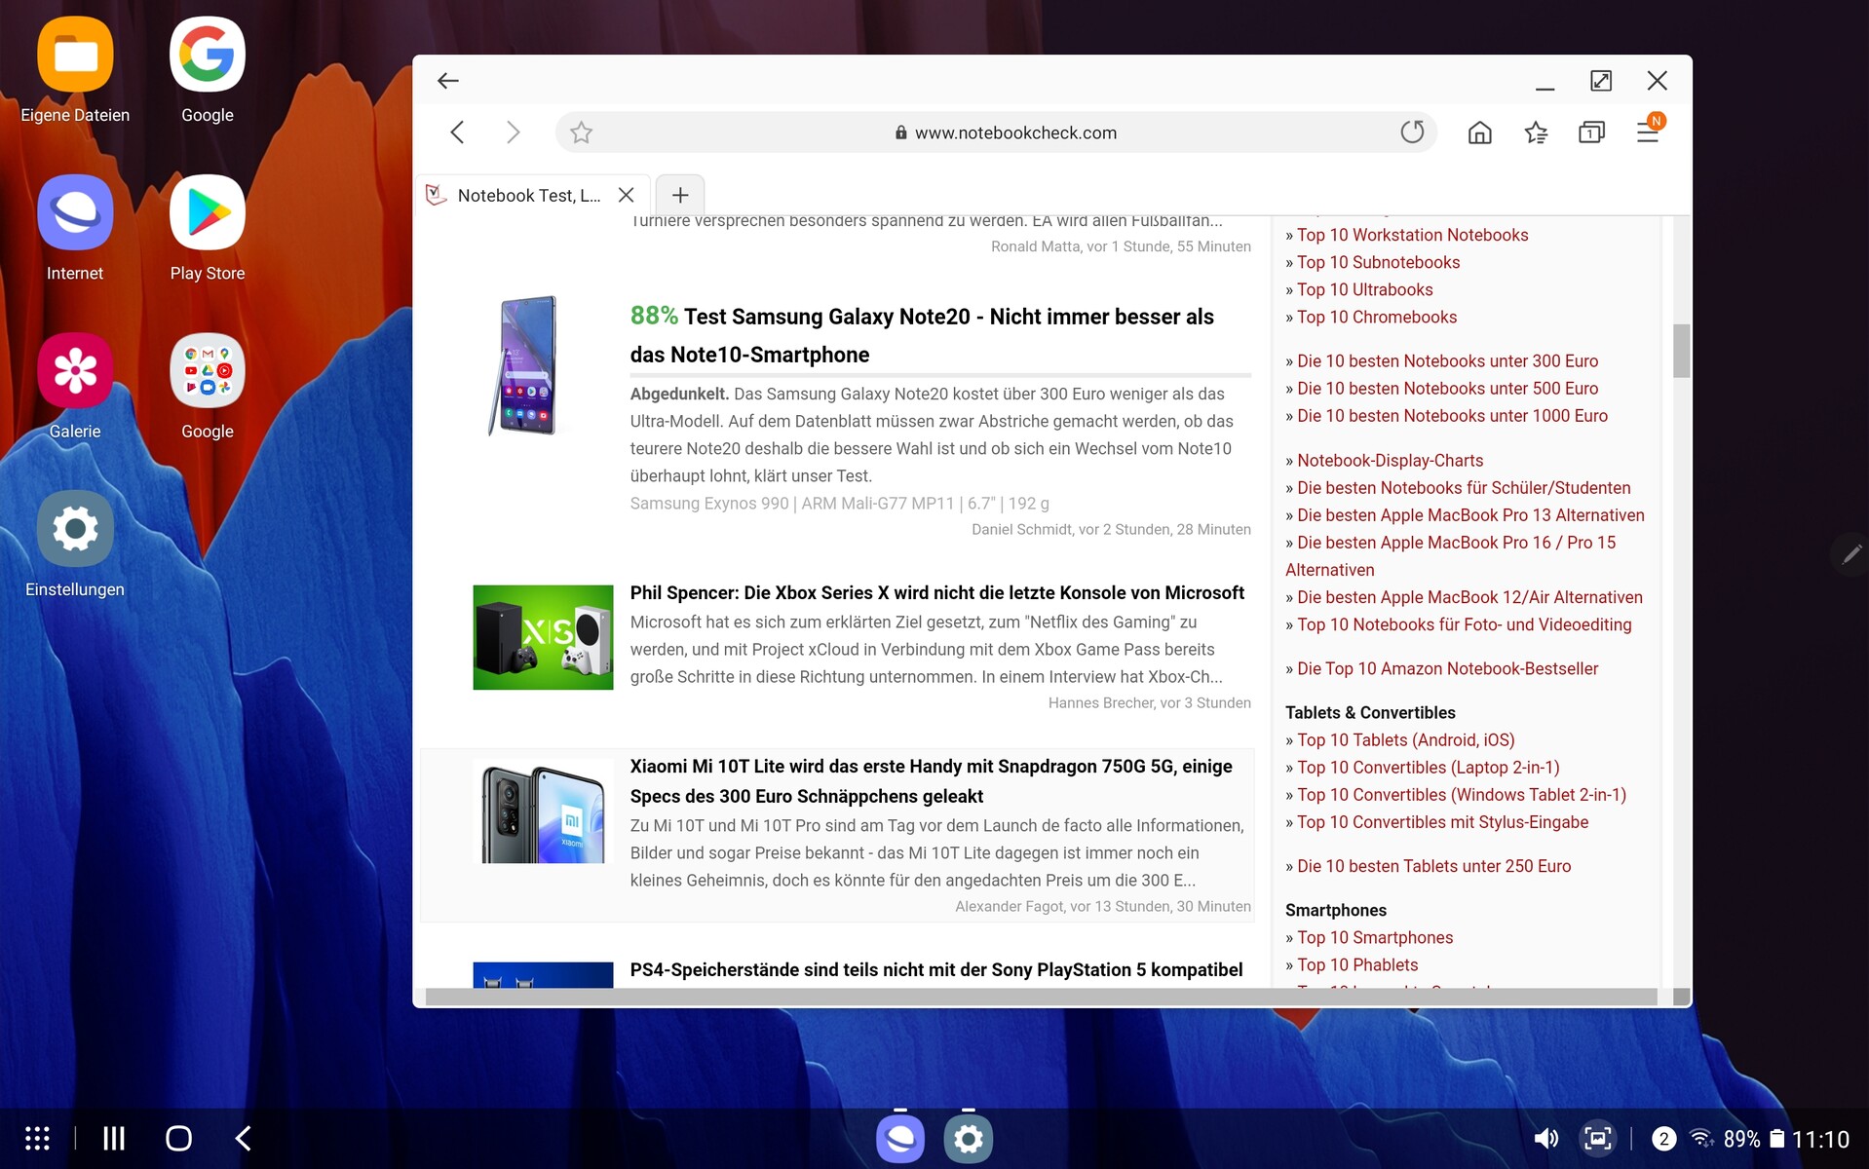
Task: Open Top 10 Chromebooks link
Action: (x=1376, y=318)
